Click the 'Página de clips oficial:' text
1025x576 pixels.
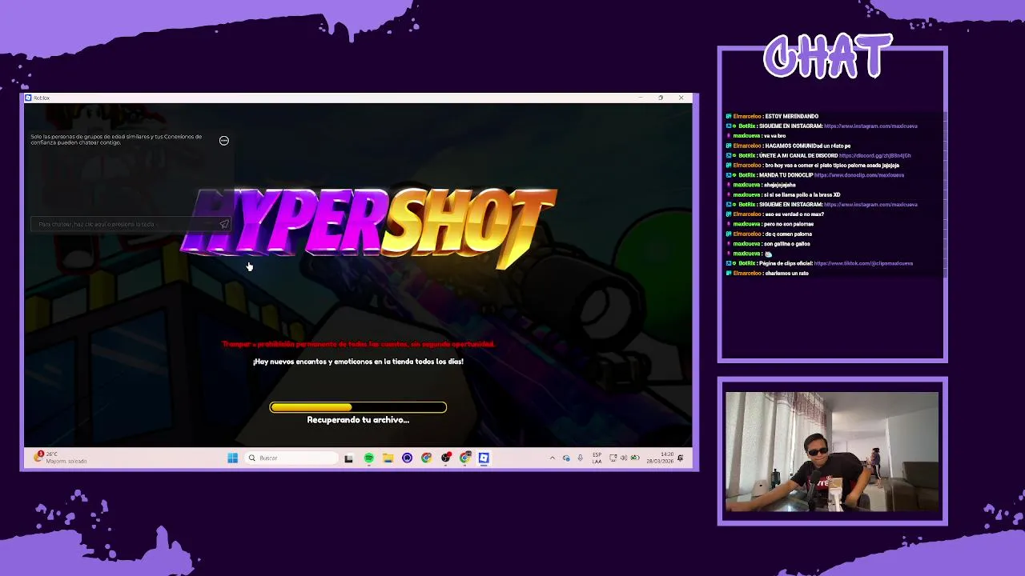coord(785,263)
